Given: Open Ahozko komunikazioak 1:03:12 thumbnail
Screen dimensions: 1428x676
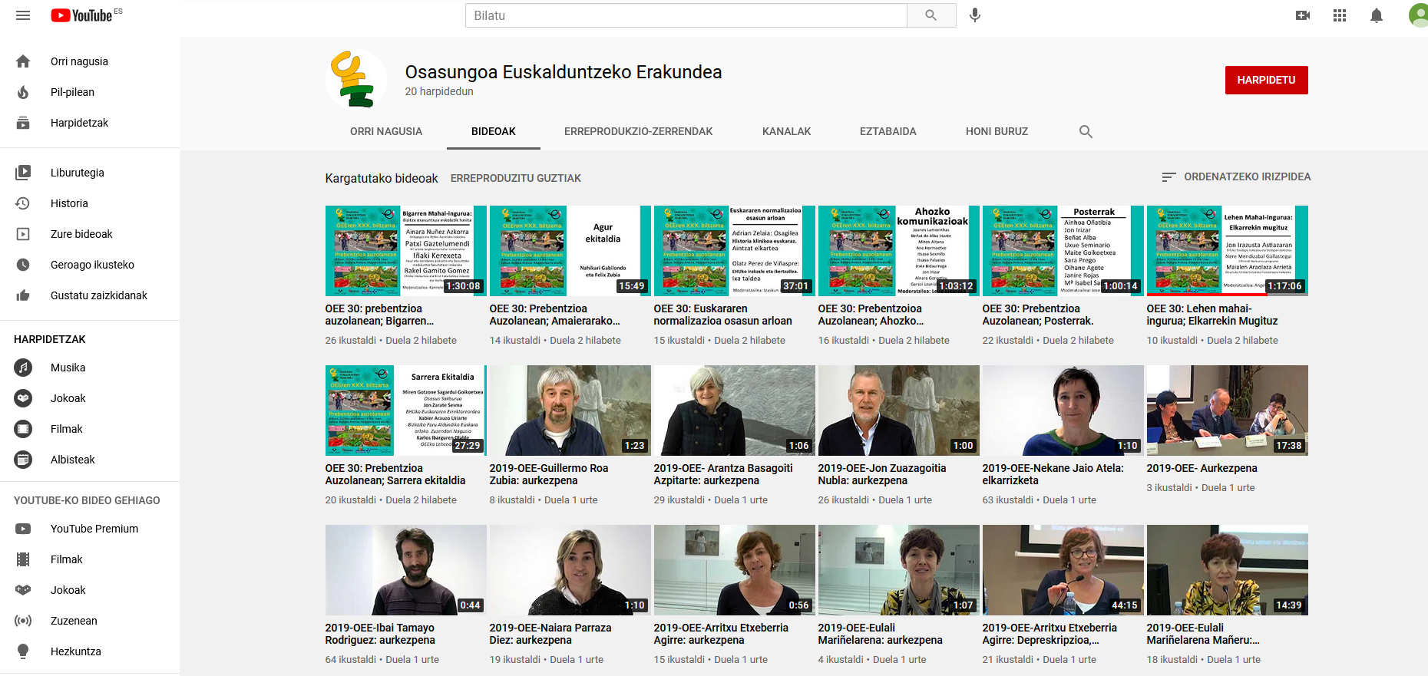Looking at the screenshot, I should pyautogui.click(x=899, y=251).
